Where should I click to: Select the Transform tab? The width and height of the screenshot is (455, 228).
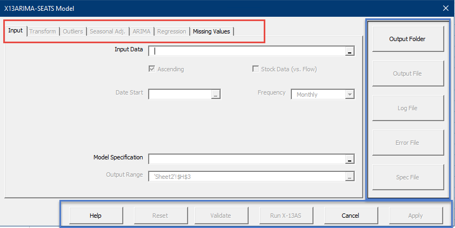[43, 31]
